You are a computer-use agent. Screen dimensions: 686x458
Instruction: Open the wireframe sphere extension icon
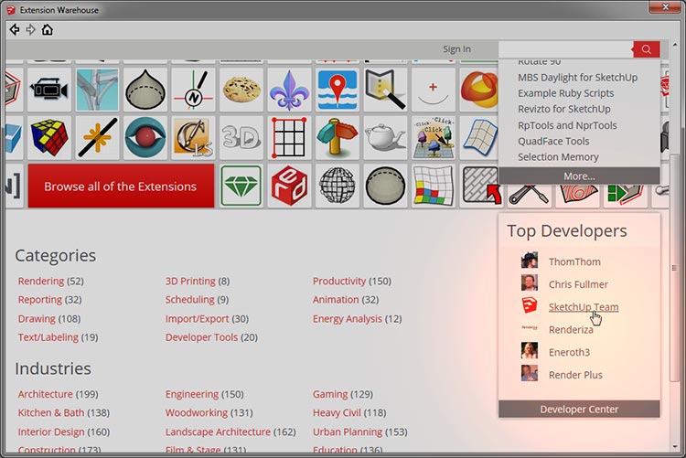click(338, 186)
